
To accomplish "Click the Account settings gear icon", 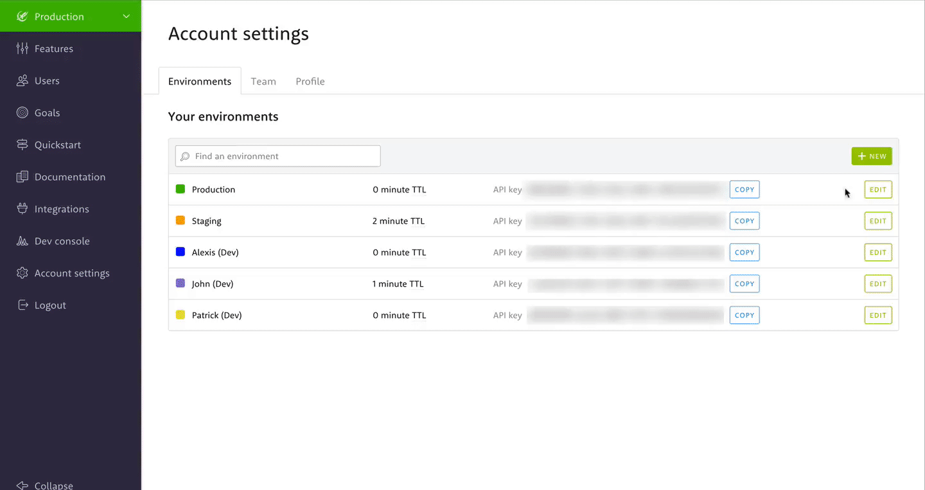I will tap(22, 273).
